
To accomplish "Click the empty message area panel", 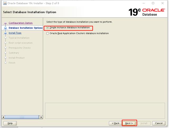I will point(105,111).
